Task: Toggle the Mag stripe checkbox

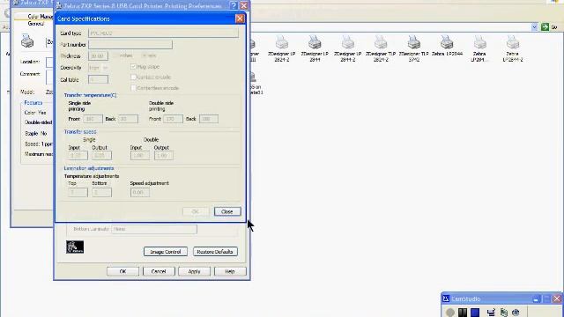Action: [133, 67]
